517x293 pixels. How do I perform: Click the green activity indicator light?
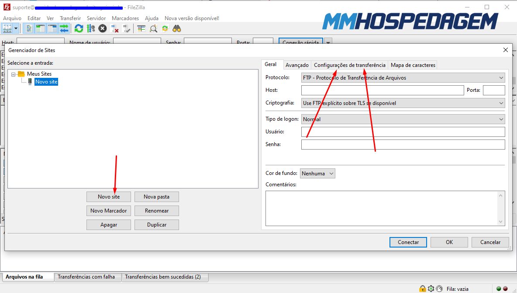pyautogui.click(x=499, y=289)
